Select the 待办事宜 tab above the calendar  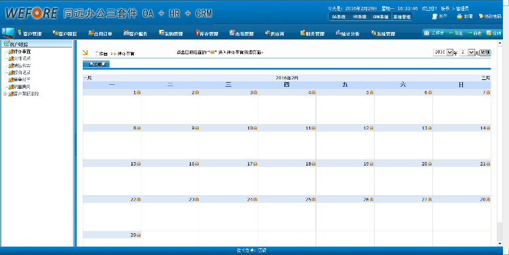pos(96,64)
